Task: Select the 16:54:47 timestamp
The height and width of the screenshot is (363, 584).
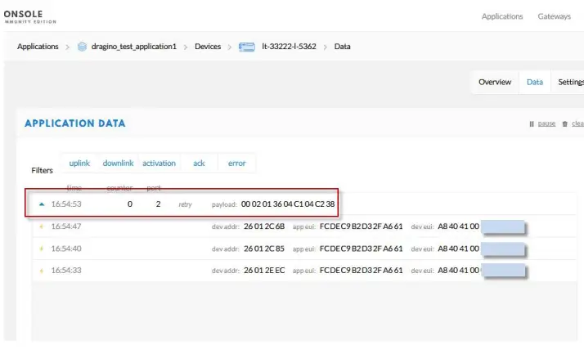Action: [x=66, y=226]
